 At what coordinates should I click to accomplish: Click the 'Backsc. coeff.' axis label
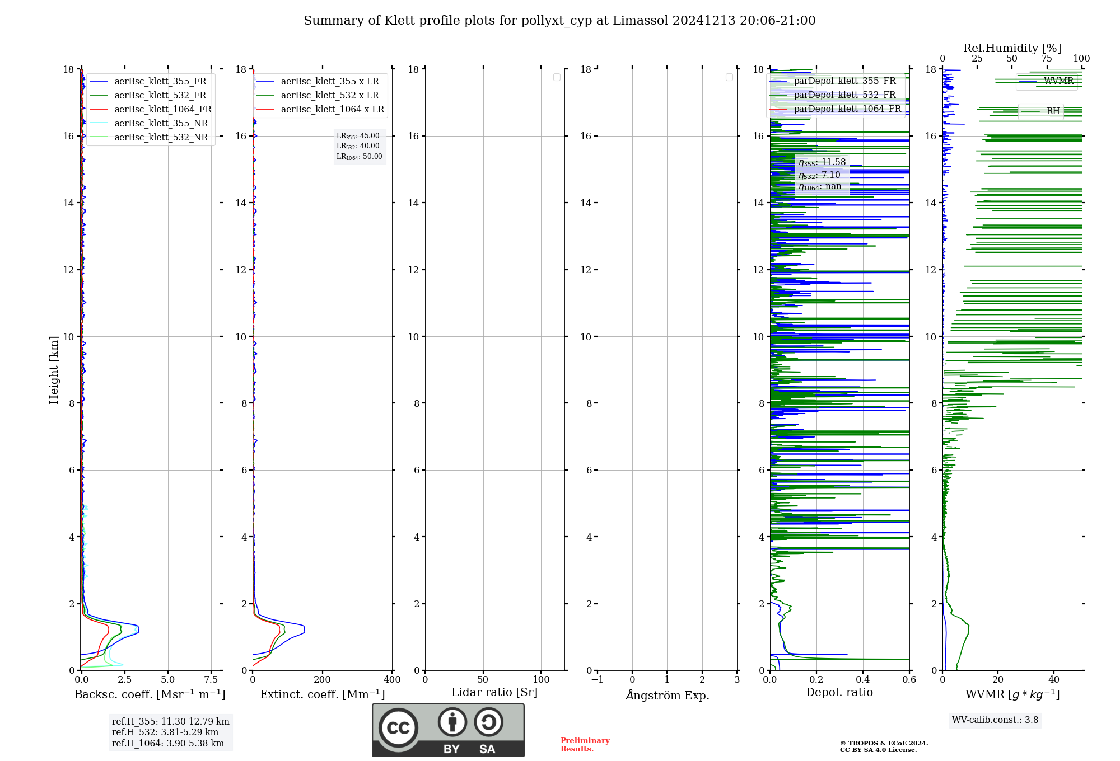click(x=150, y=694)
